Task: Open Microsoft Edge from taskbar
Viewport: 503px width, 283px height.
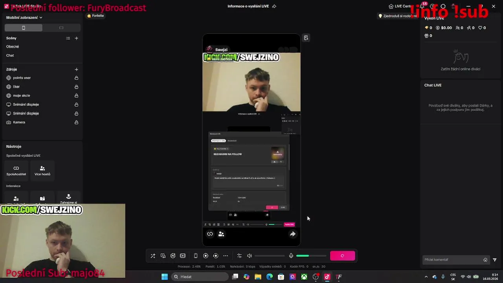Action: click(x=270, y=277)
